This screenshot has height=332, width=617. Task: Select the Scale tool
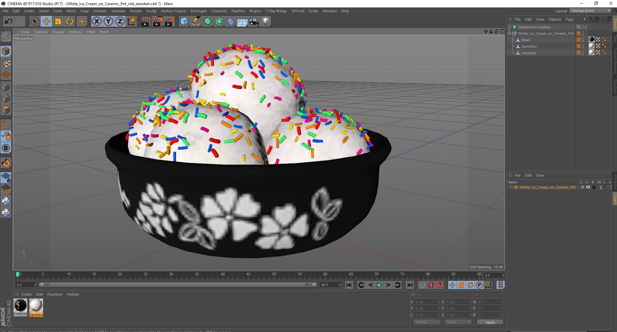point(58,22)
